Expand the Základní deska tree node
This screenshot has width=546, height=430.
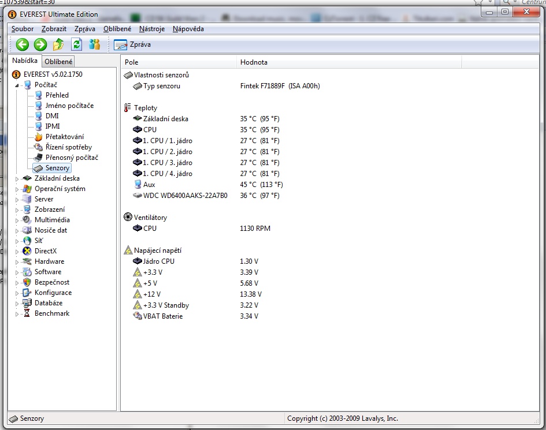tap(17, 179)
